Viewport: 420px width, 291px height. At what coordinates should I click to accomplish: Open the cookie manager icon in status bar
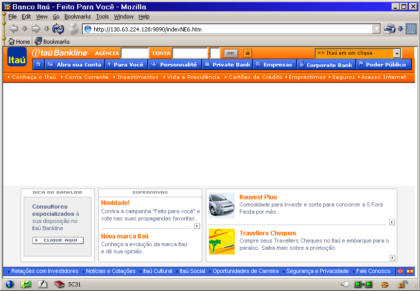tap(384, 284)
